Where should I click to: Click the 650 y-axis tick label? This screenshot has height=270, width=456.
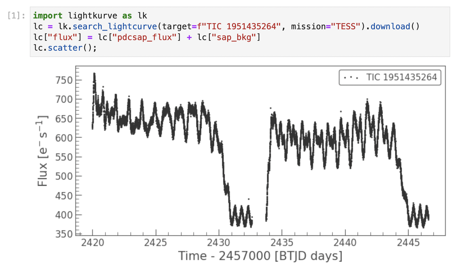click(64, 119)
